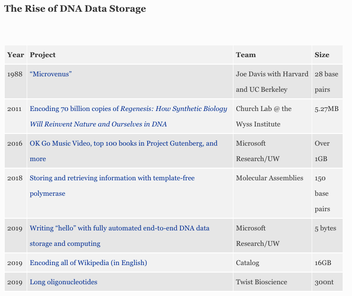Open the template-free polymerase article link

tap(112, 178)
